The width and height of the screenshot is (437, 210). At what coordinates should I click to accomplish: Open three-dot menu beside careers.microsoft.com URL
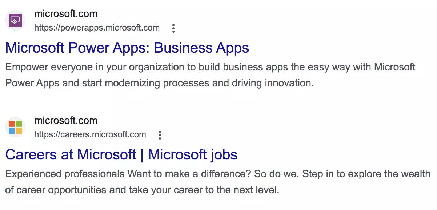point(160,135)
